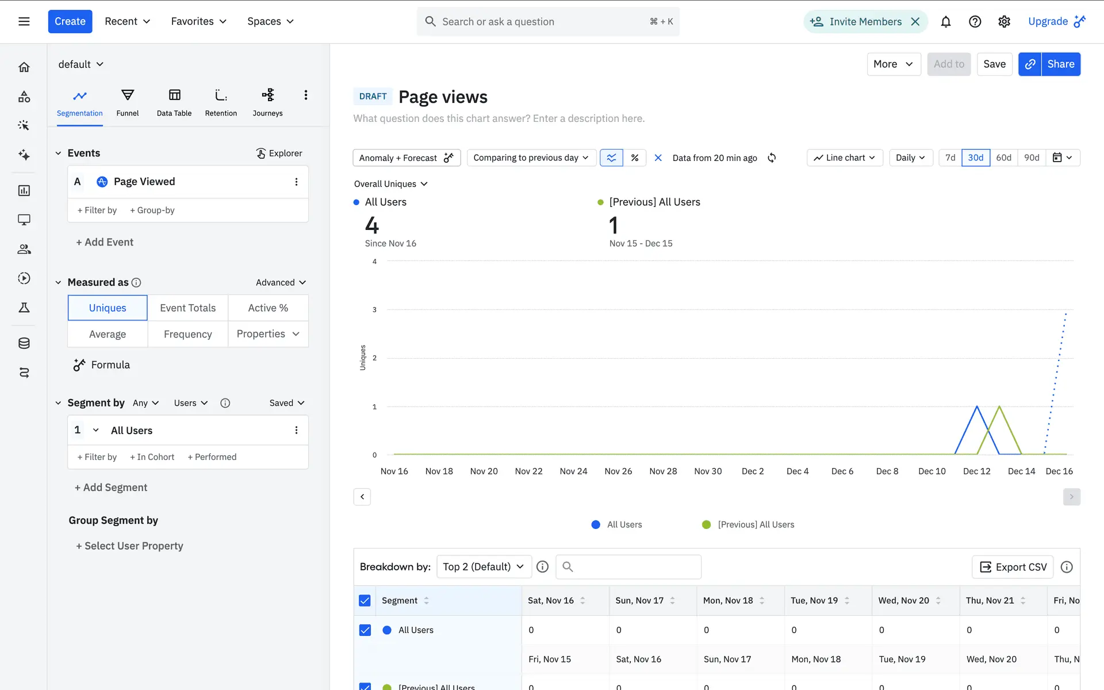The image size is (1104, 690).
Task: Uncheck the All Users row checkbox
Action: tap(365, 630)
